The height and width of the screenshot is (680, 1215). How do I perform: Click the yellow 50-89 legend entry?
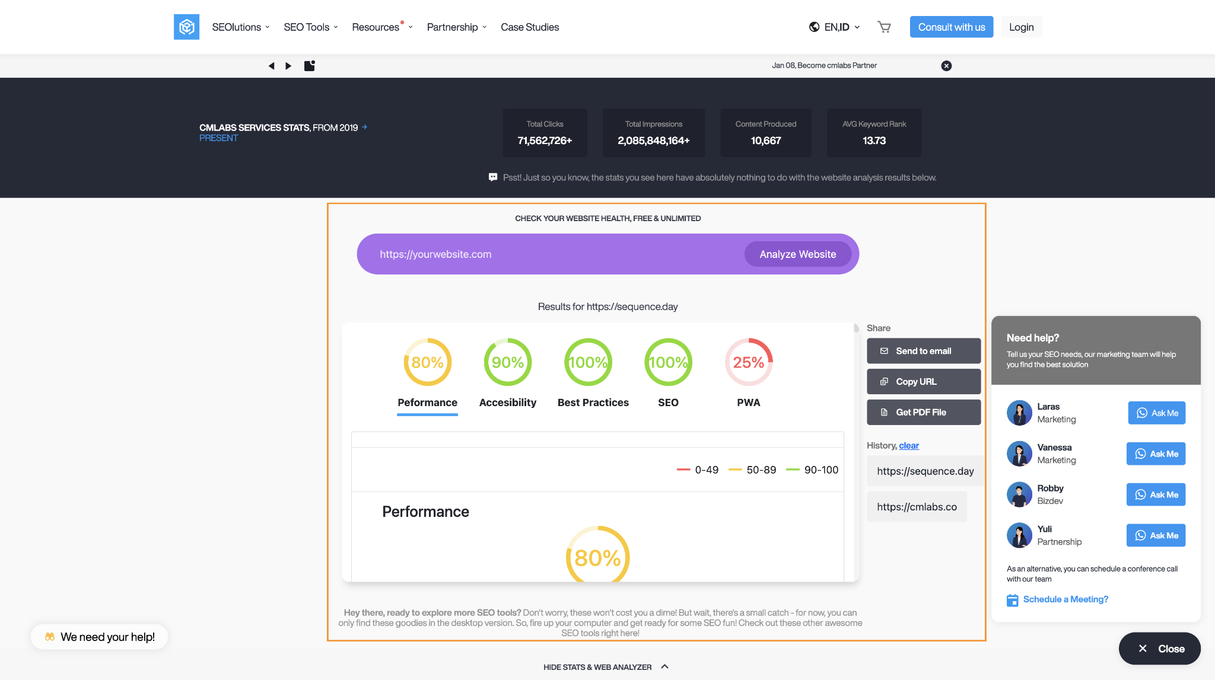(x=752, y=470)
